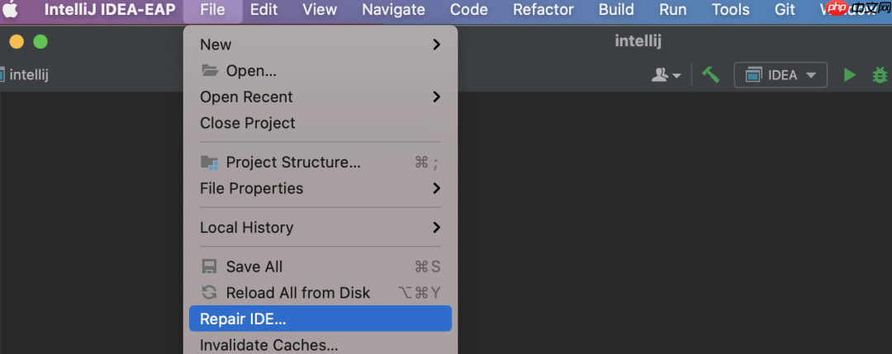Expand the Open Recent submenu

(437, 97)
